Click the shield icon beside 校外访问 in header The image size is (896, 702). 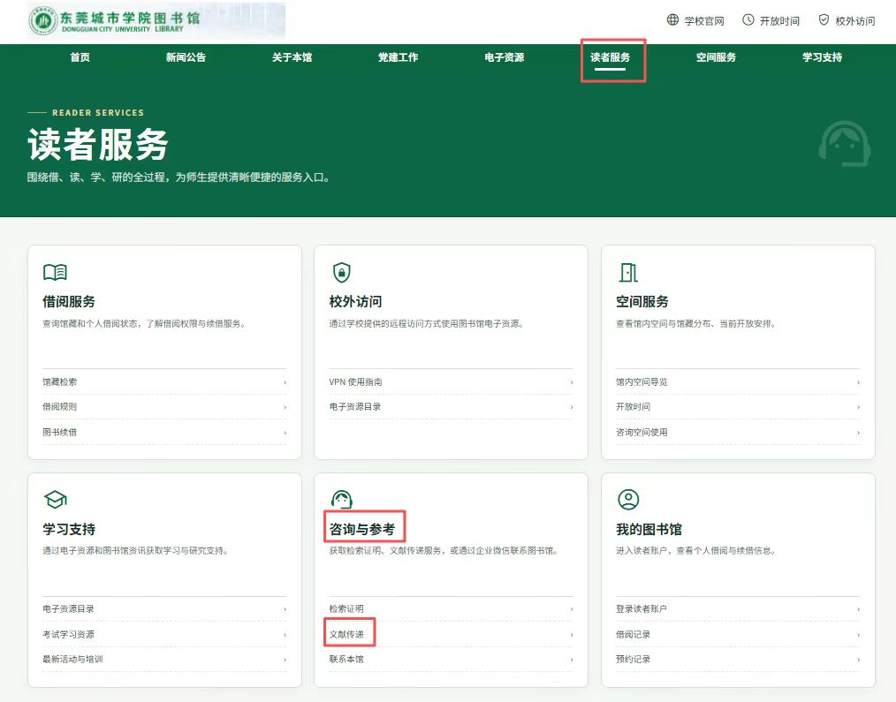click(824, 20)
